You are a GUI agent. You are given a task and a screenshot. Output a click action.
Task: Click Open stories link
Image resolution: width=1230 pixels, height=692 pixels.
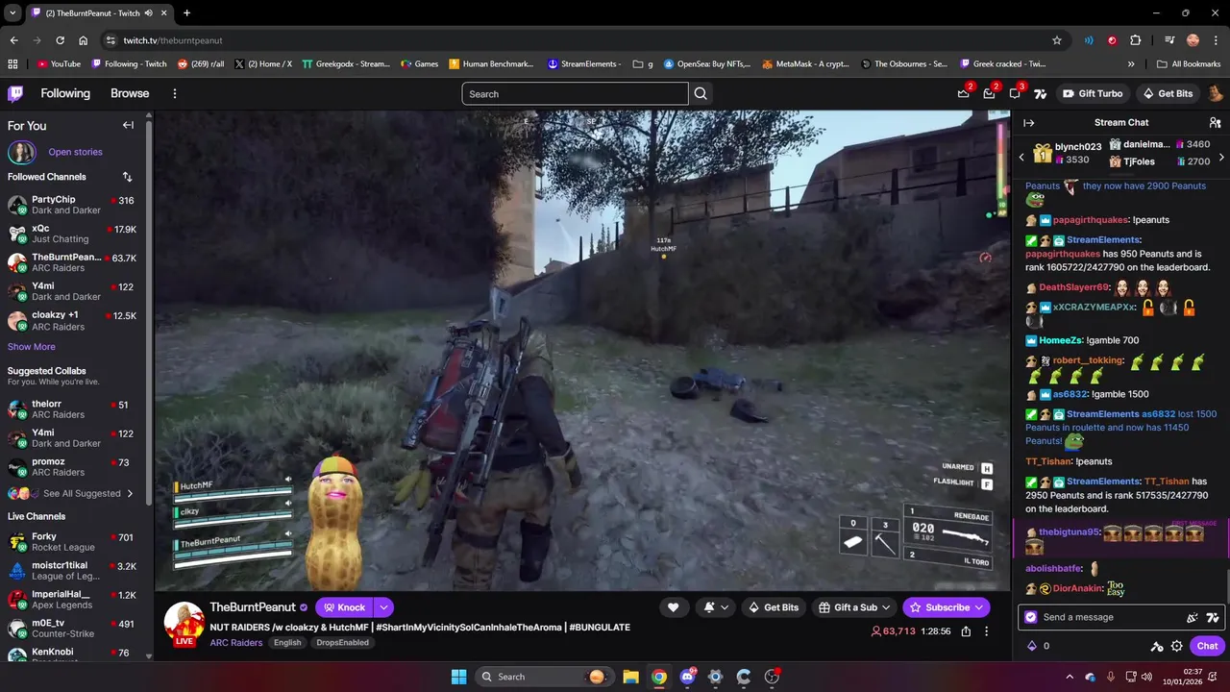(75, 152)
